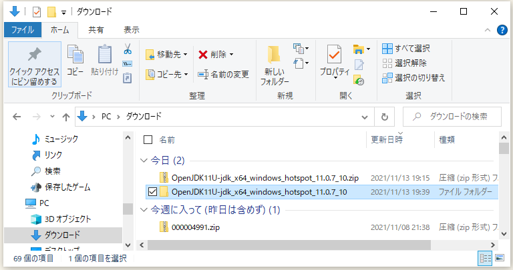
Task: Select 000004991.zip file name
Action: click(x=196, y=227)
